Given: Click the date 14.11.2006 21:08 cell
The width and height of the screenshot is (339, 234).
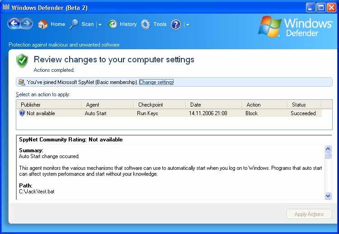Looking at the screenshot, I should pyautogui.click(x=208, y=113).
